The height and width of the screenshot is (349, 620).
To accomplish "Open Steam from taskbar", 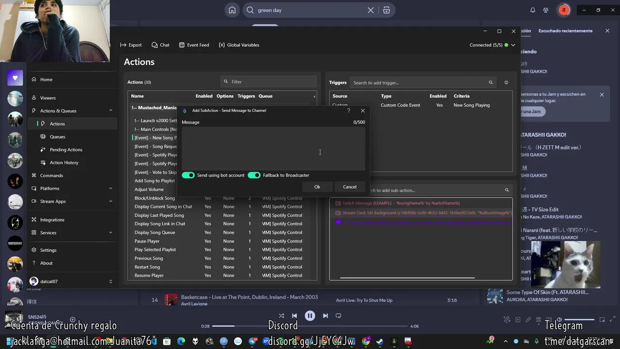I will click(380, 341).
